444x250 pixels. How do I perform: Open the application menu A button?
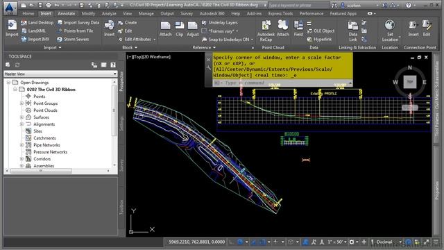(10, 8)
